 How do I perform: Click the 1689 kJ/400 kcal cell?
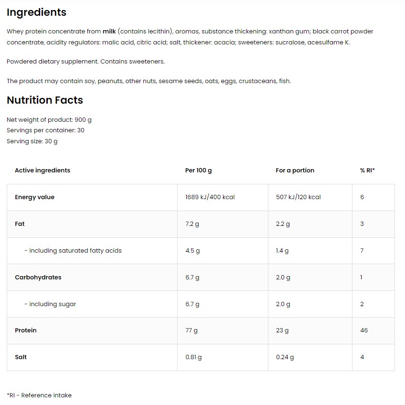[210, 197]
